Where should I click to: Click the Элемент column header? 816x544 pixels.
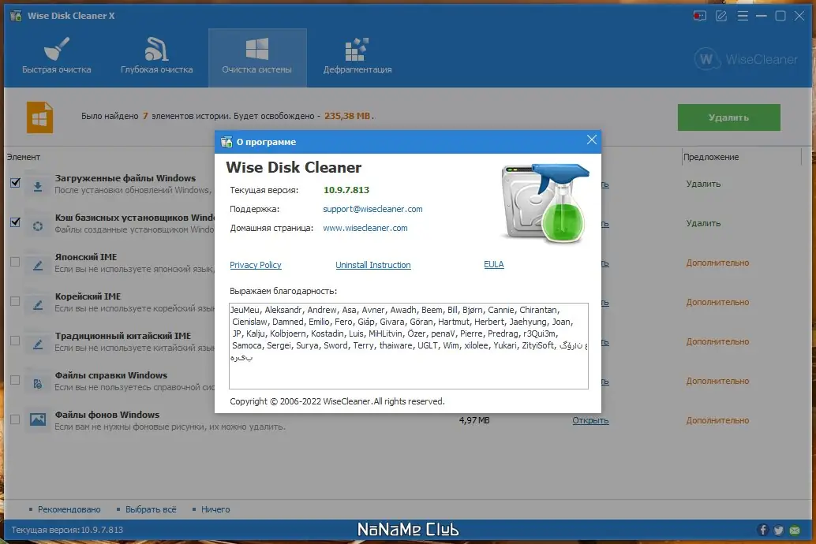pyautogui.click(x=24, y=157)
